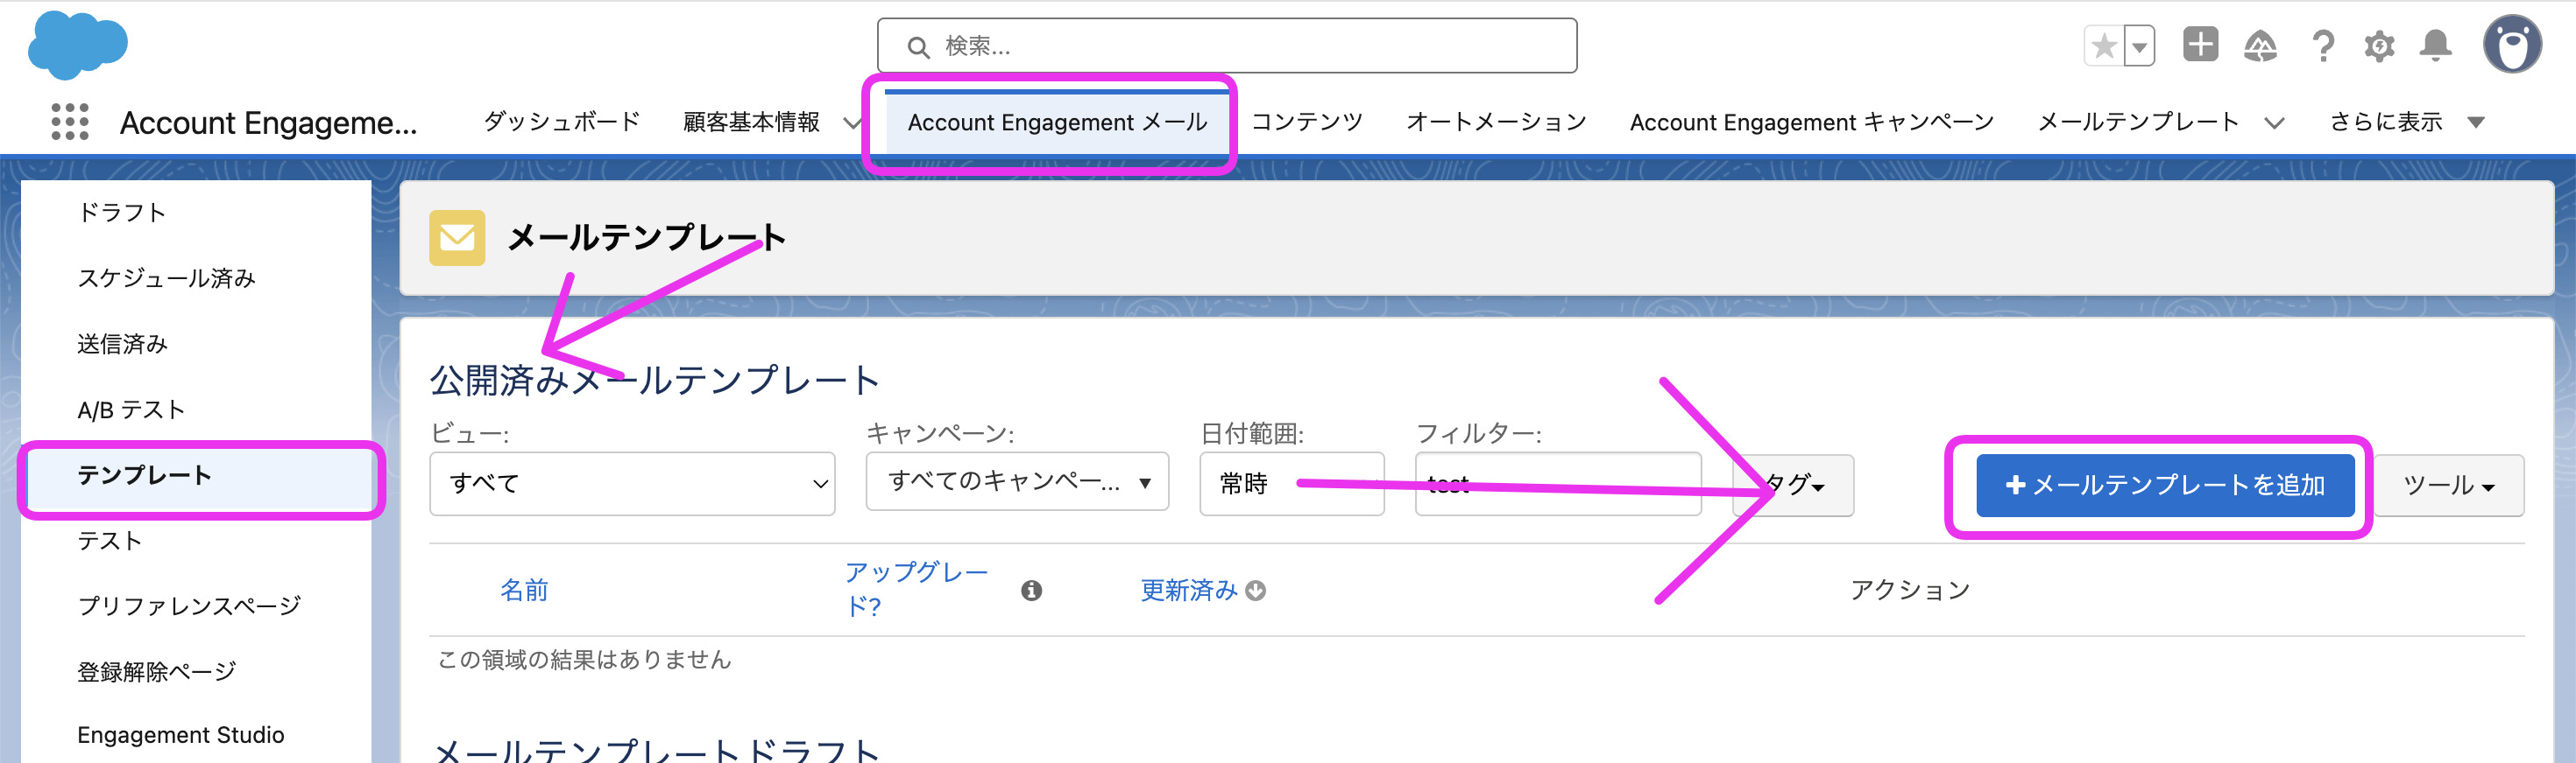Click the search magnifier icon

pyautogui.click(x=918, y=47)
